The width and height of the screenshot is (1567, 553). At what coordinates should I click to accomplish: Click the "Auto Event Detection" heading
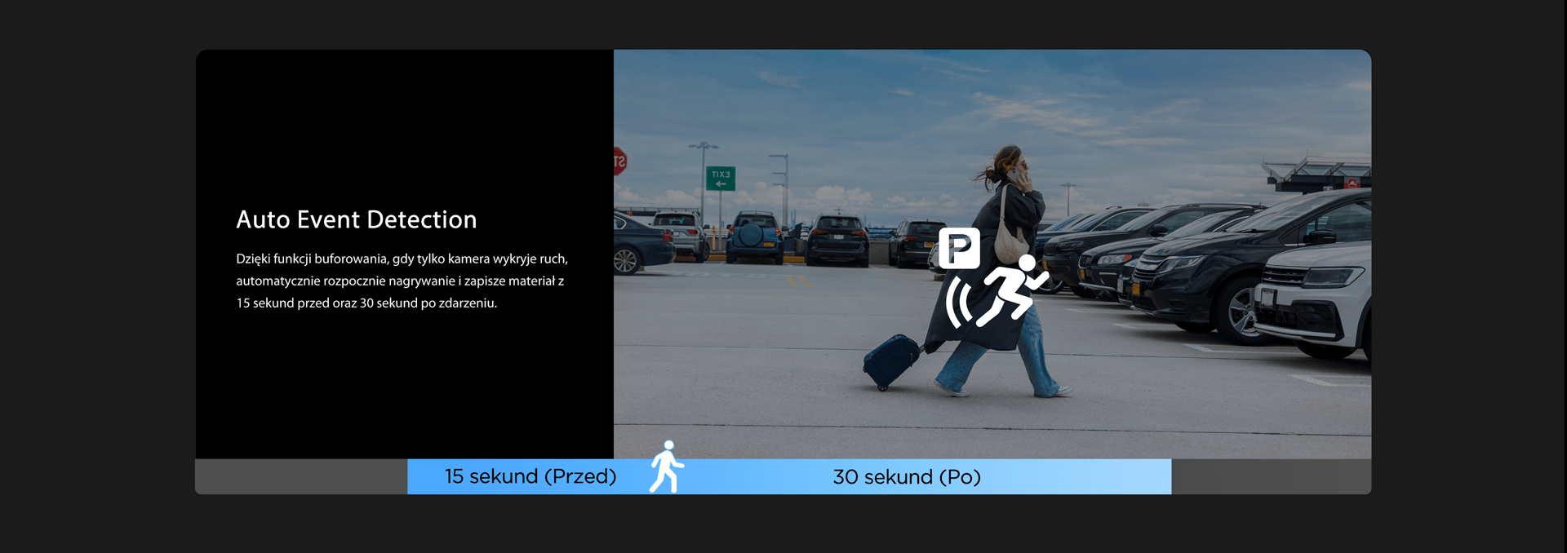(356, 219)
